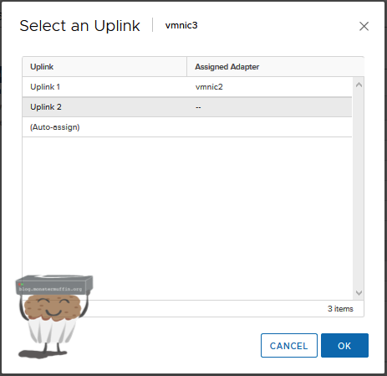Close the Select an Uplink dialog
This screenshot has width=387, height=376.
coord(364,26)
